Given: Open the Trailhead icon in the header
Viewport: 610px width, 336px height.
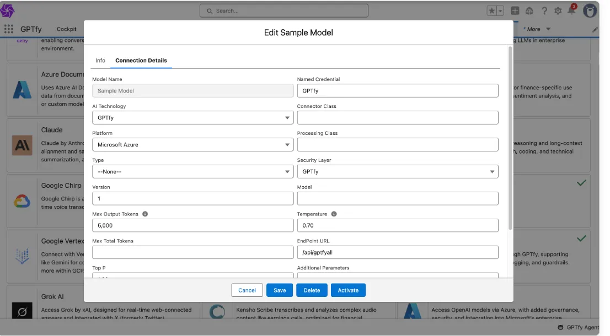Looking at the screenshot, I should (528, 10).
